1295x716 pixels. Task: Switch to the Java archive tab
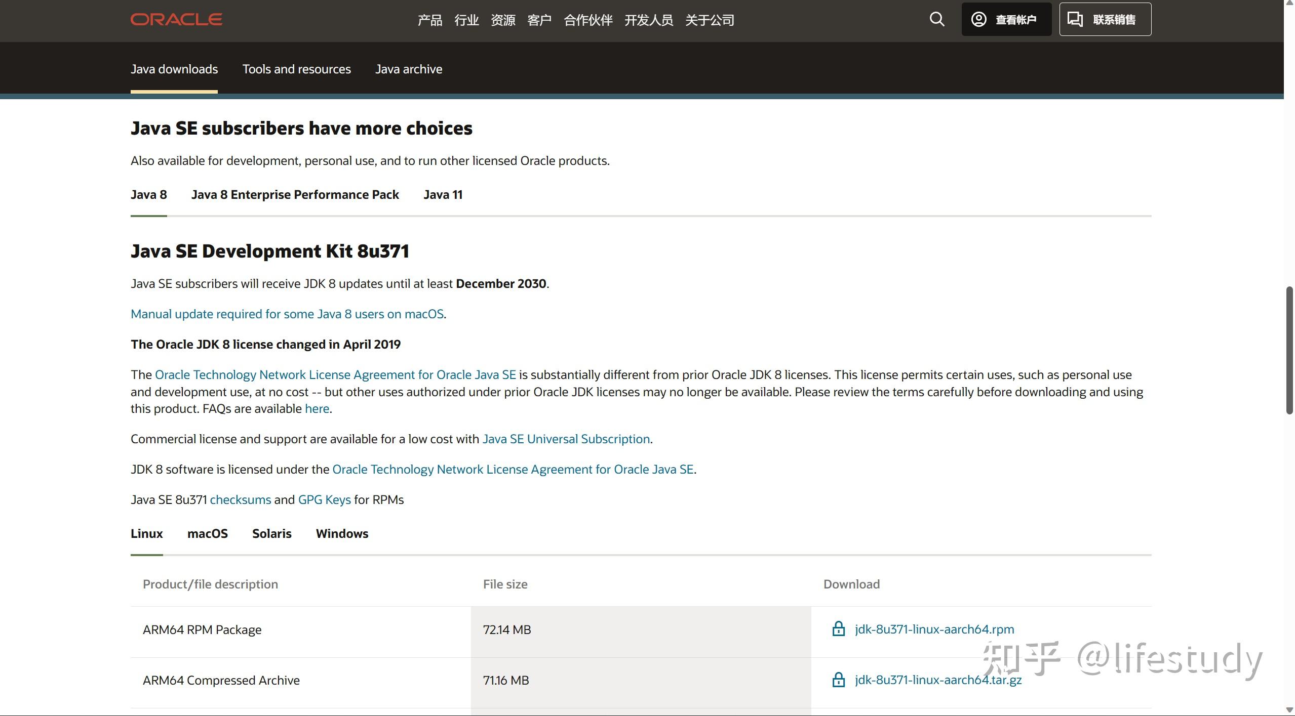(x=408, y=69)
